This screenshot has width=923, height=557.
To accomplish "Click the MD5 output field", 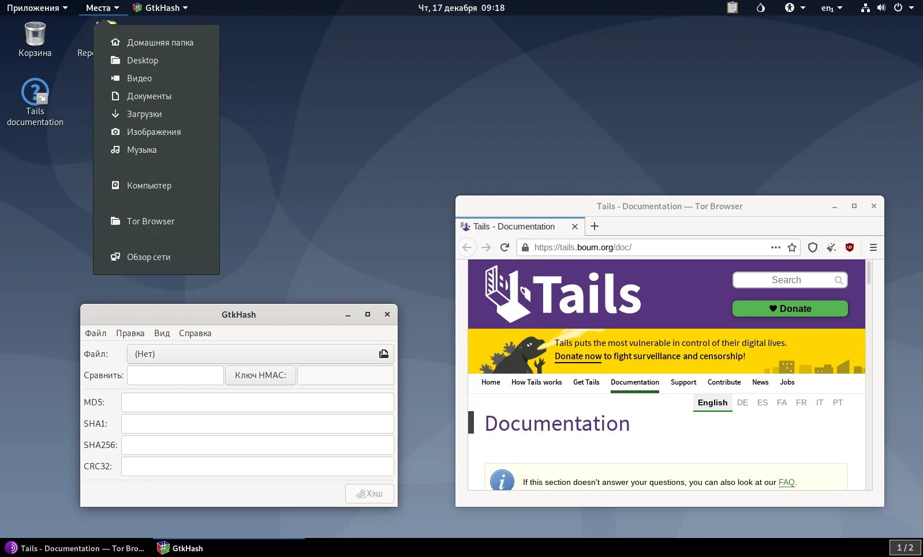I will point(257,402).
